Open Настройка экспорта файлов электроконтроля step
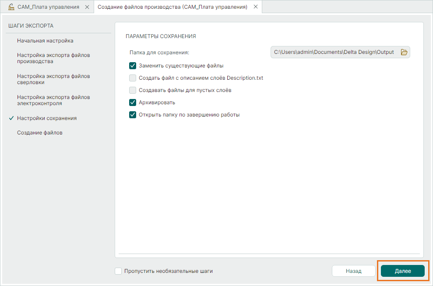The width and height of the screenshot is (433, 286). [53, 100]
